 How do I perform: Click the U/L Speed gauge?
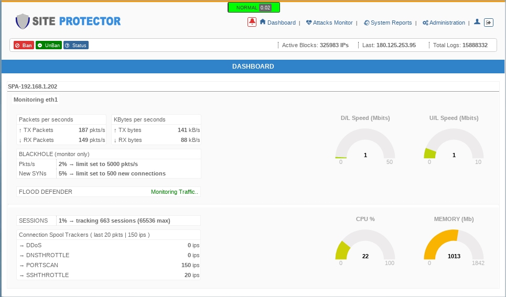point(454,144)
